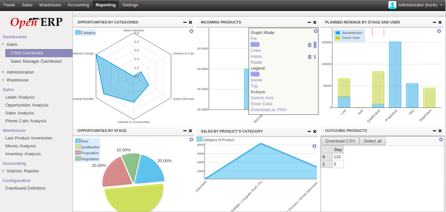Click gear icon in Planned Revenue panel

[439, 31]
